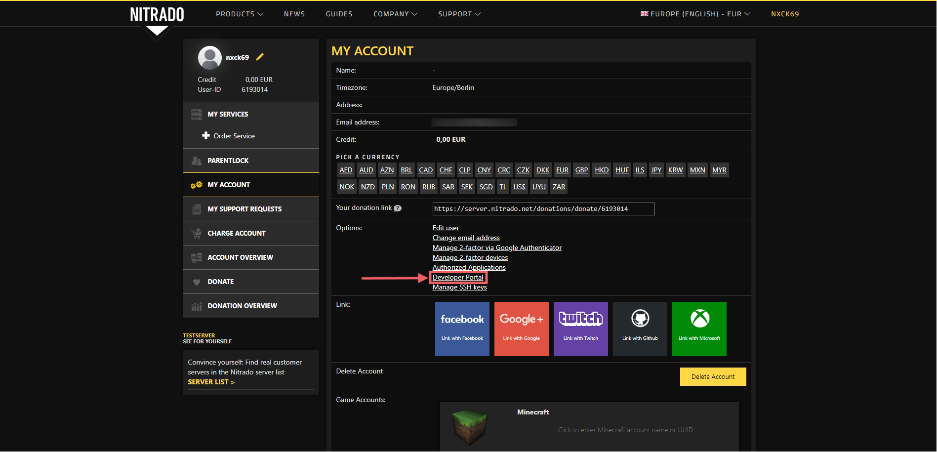Open the Europe (English) - EUR region selector
Image resolution: width=937 pixels, height=452 pixels.
tap(695, 14)
